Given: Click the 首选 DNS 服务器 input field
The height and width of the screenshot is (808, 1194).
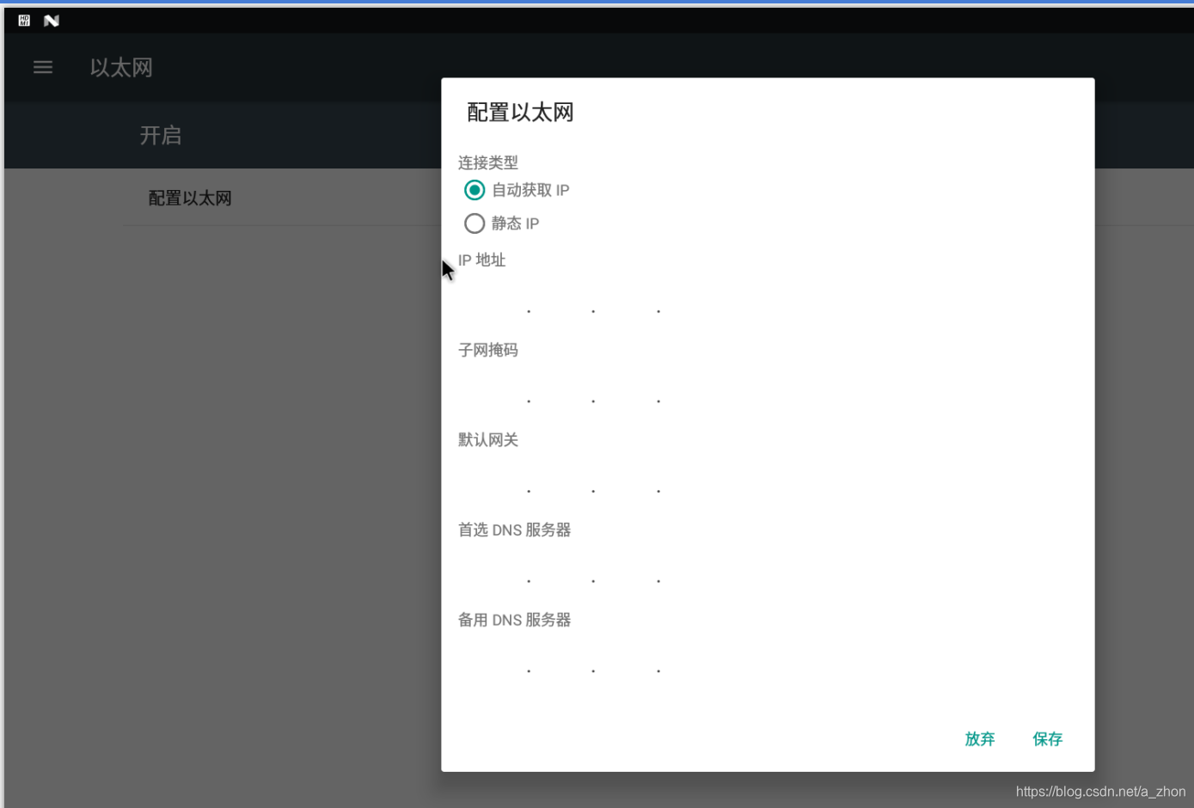Looking at the screenshot, I should 593,572.
